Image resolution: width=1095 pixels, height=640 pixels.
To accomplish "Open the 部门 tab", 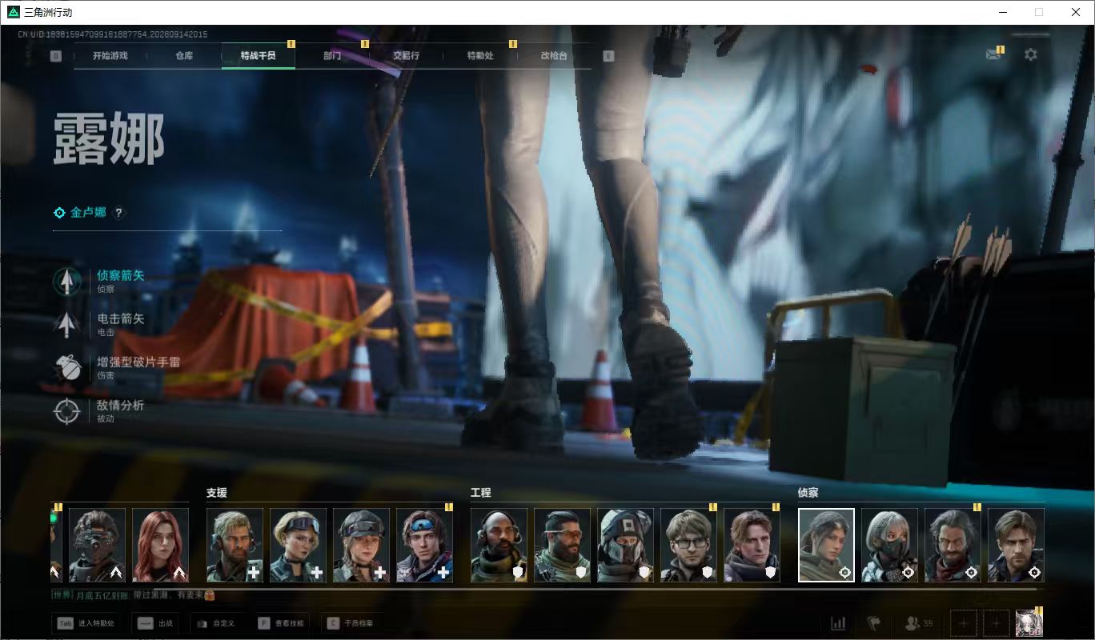I will [332, 56].
